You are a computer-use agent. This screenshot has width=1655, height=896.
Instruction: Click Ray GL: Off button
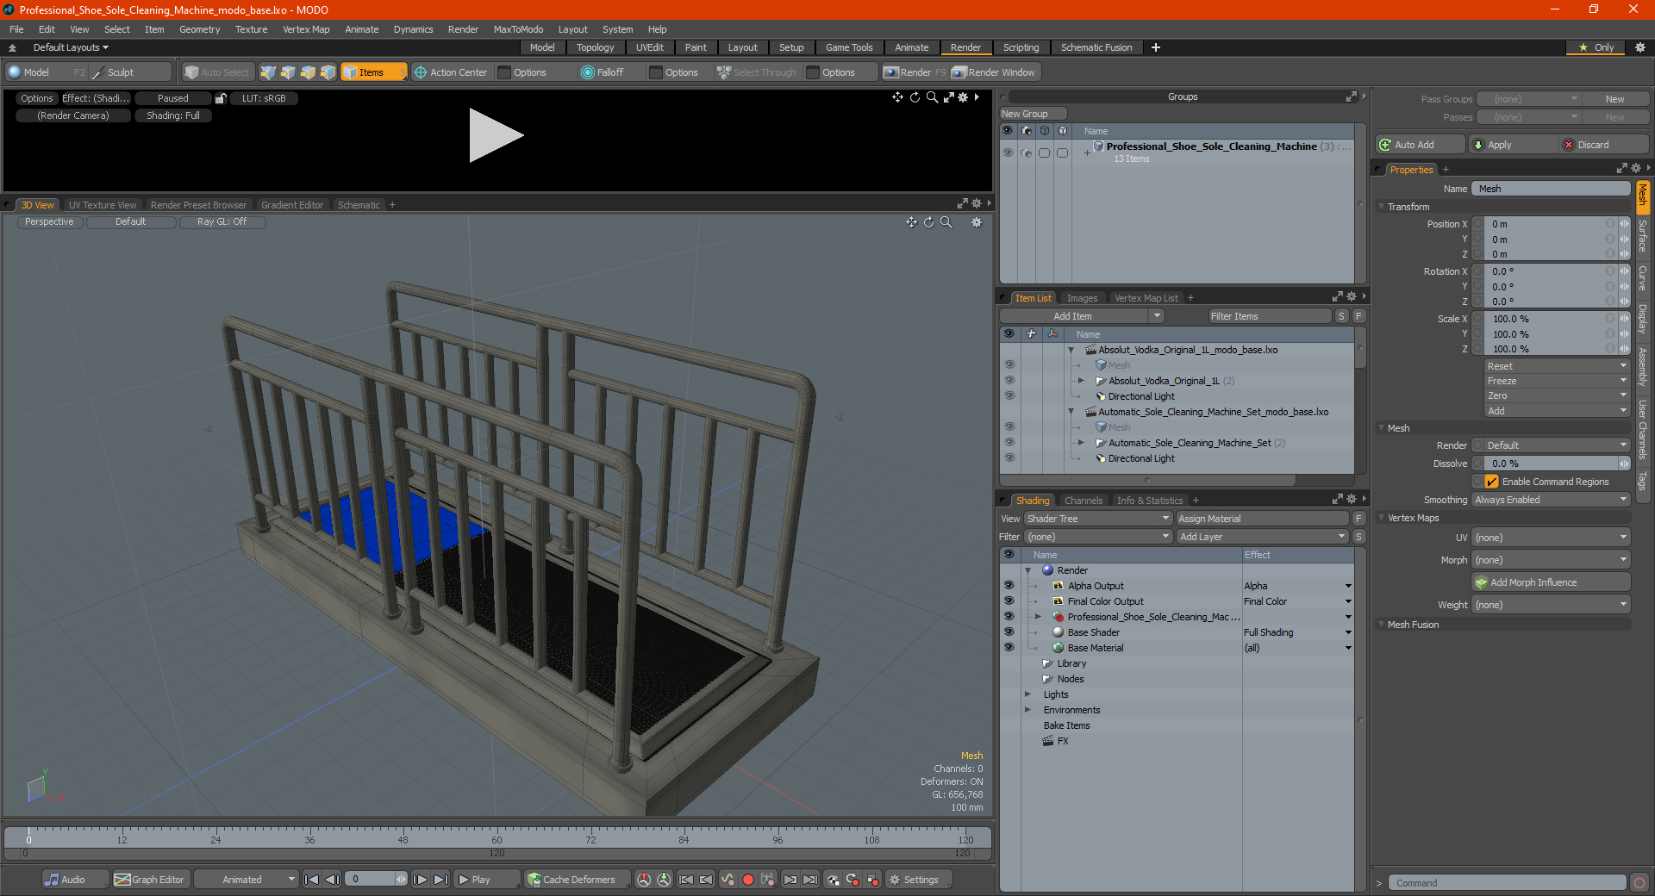click(222, 222)
